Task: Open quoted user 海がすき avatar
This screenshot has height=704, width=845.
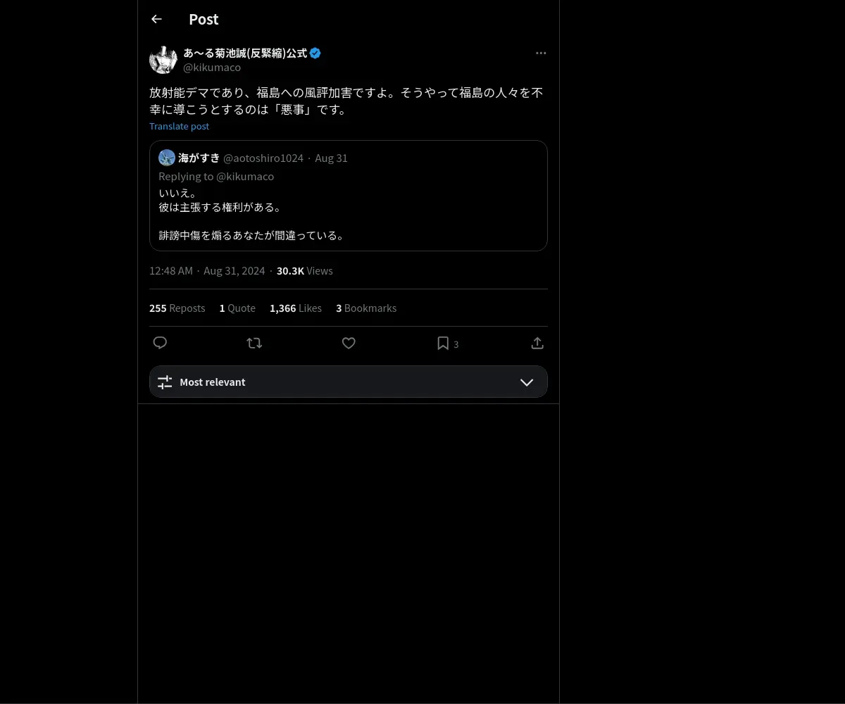Action: [167, 158]
